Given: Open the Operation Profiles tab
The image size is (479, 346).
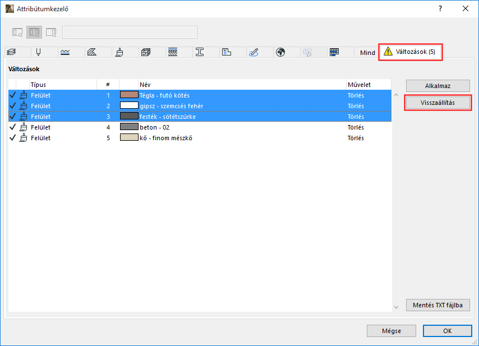Looking at the screenshot, I should pyautogui.click(x=307, y=52).
